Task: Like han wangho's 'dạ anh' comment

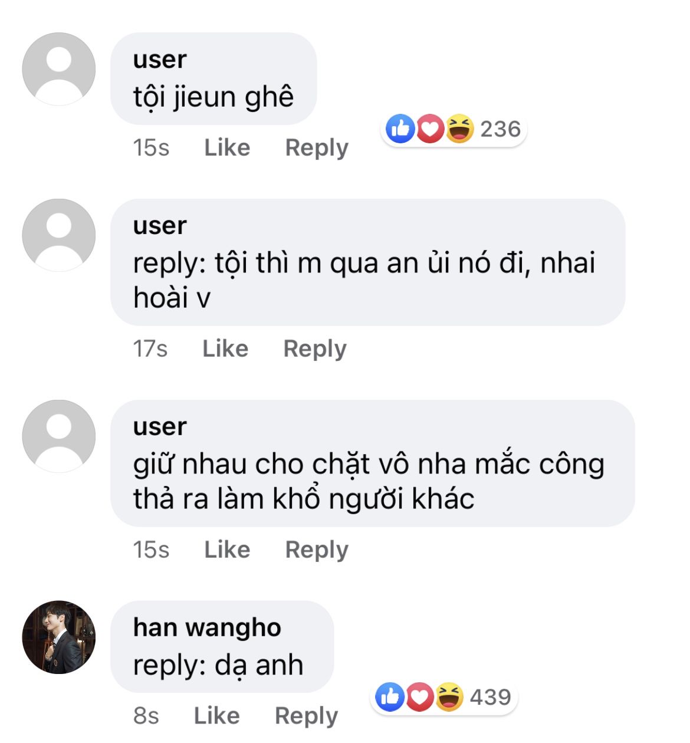Action: (216, 716)
